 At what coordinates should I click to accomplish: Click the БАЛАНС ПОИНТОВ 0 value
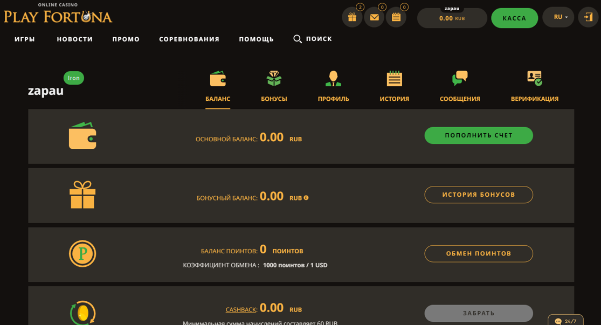pos(263,250)
